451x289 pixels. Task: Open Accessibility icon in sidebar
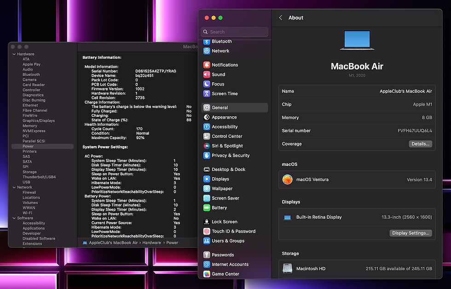[x=207, y=127]
